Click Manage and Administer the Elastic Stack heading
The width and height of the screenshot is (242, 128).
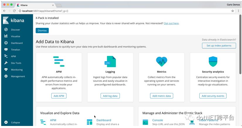click(172, 113)
